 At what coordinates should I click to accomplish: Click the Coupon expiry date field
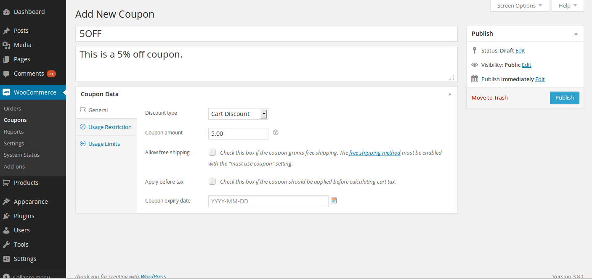(268, 201)
